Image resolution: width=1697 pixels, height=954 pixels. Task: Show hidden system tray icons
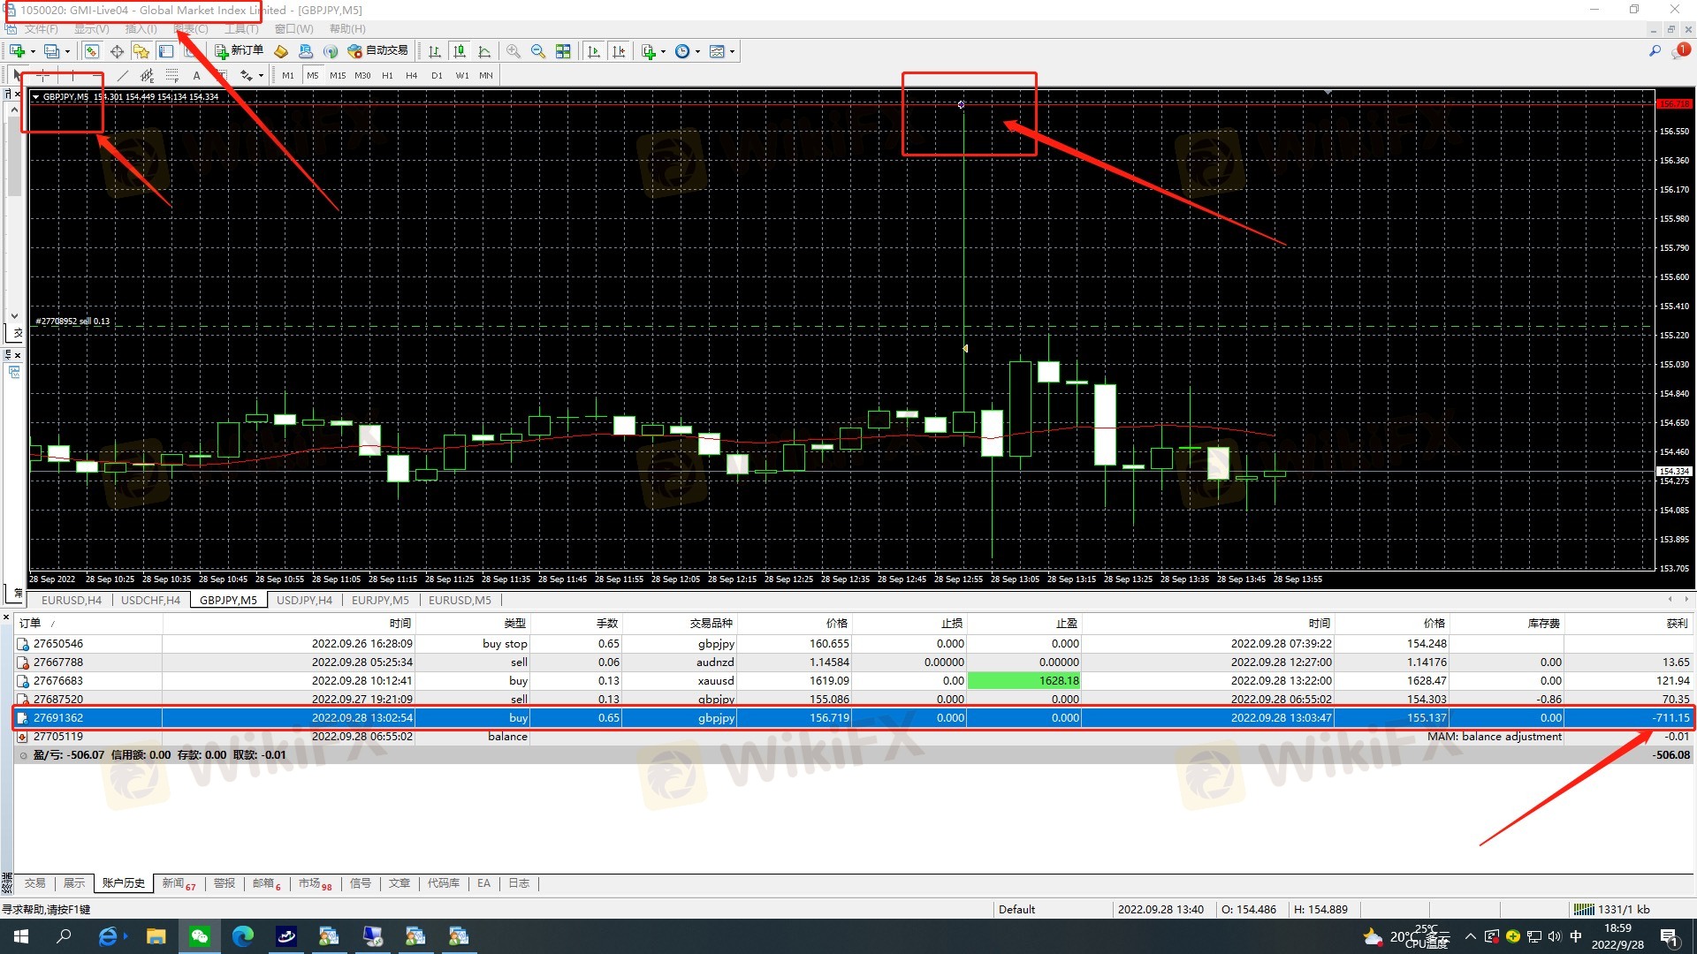(1470, 936)
